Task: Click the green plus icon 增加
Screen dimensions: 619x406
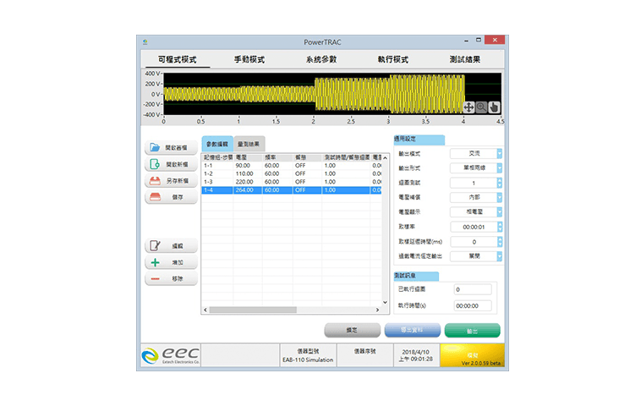Action: coord(155,262)
